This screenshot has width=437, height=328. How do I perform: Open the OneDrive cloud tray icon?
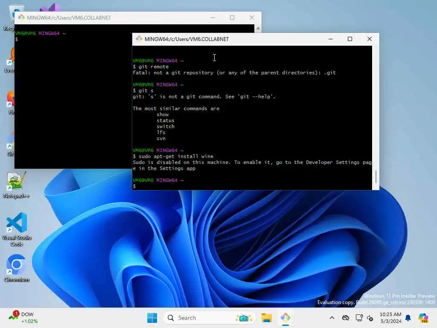[346, 318]
